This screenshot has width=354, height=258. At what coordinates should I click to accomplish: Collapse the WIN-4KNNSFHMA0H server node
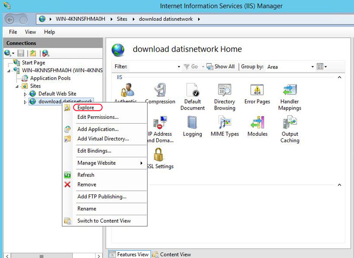click(8, 71)
